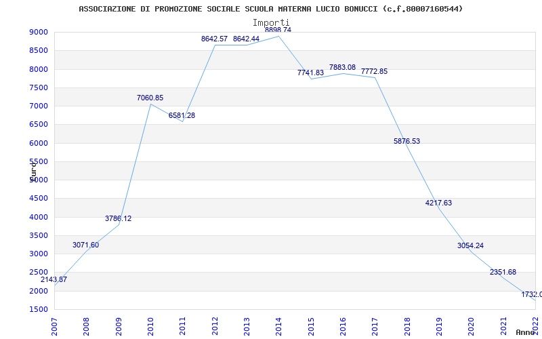542x339 pixels.
Task: Click the 8642.44 data label
Action: (246, 39)
